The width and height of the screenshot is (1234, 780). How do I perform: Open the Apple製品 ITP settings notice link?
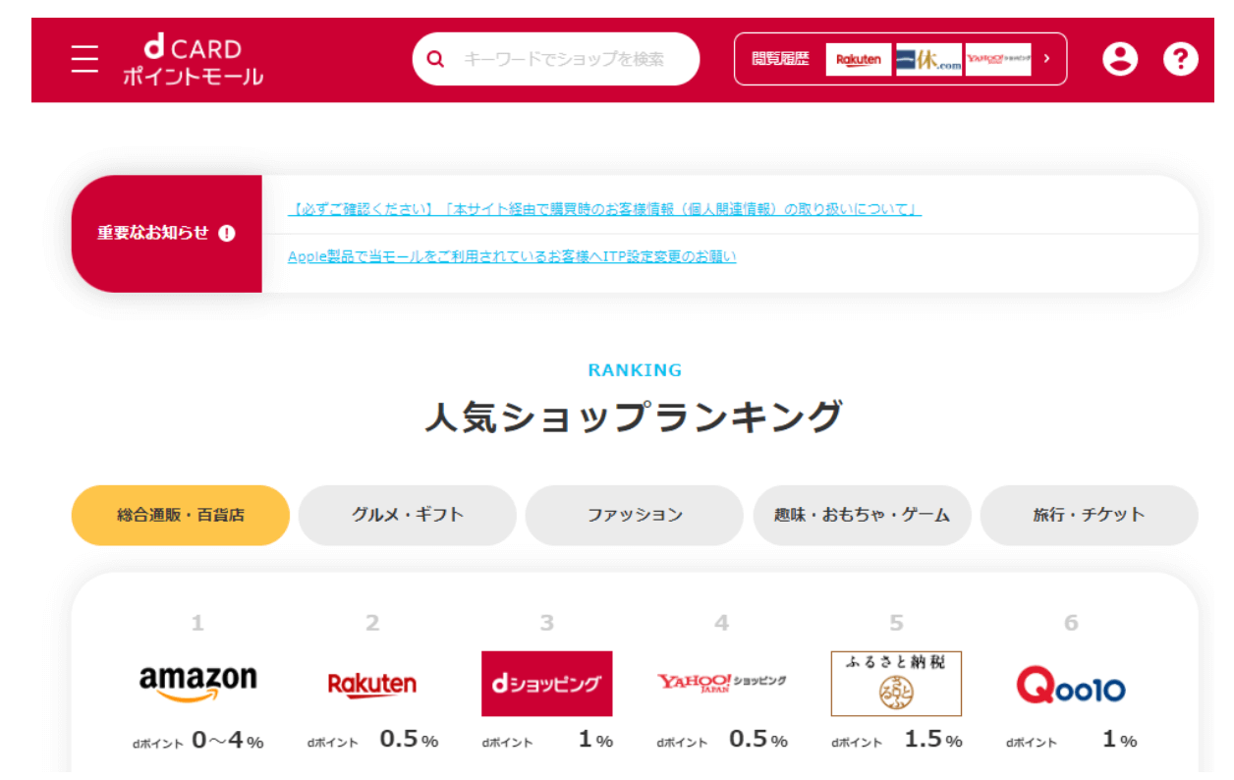tap(512, 256)
